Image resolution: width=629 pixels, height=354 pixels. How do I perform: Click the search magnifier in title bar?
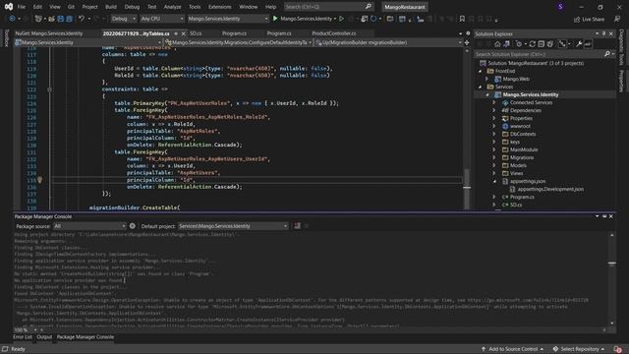pos(369,7)
